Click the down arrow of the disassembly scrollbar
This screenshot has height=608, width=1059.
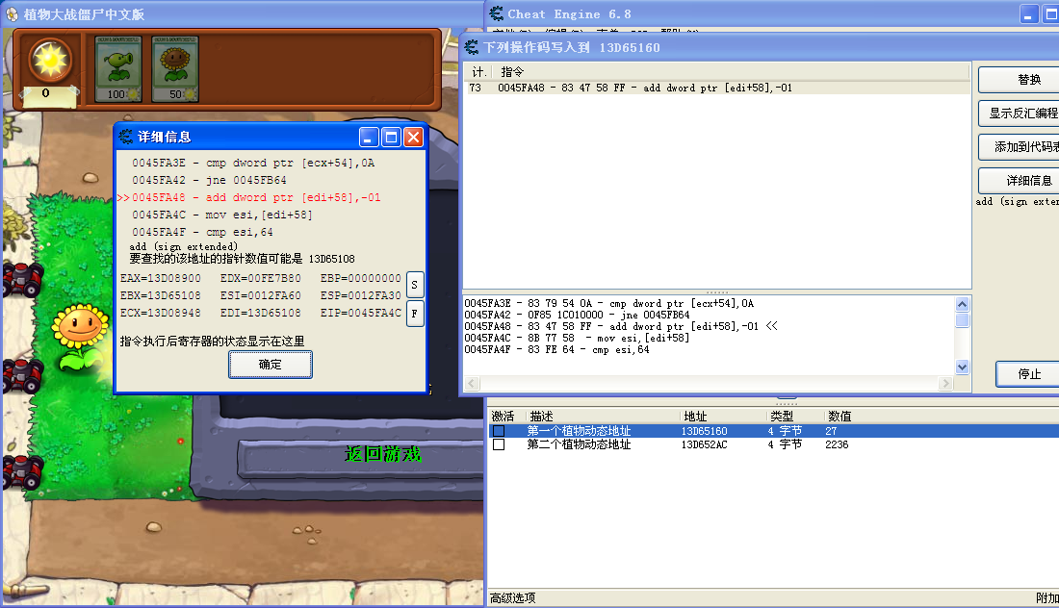click(963, 367)
